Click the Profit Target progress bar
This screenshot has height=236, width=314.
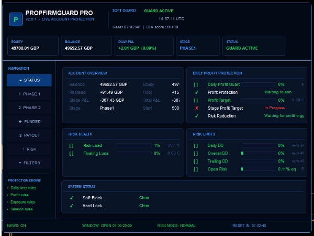point(259,100)
